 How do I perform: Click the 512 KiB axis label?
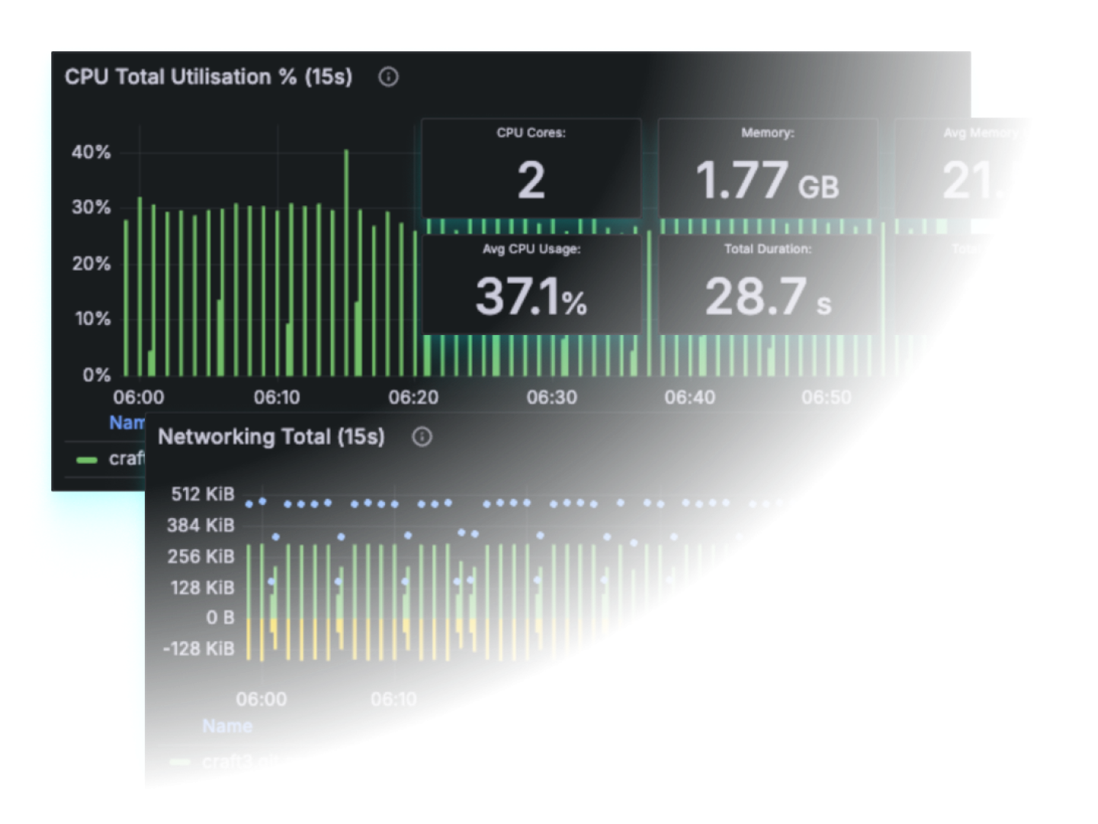(x=202, y=494)
